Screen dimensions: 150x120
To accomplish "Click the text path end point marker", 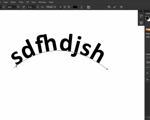I will point(107,69).
